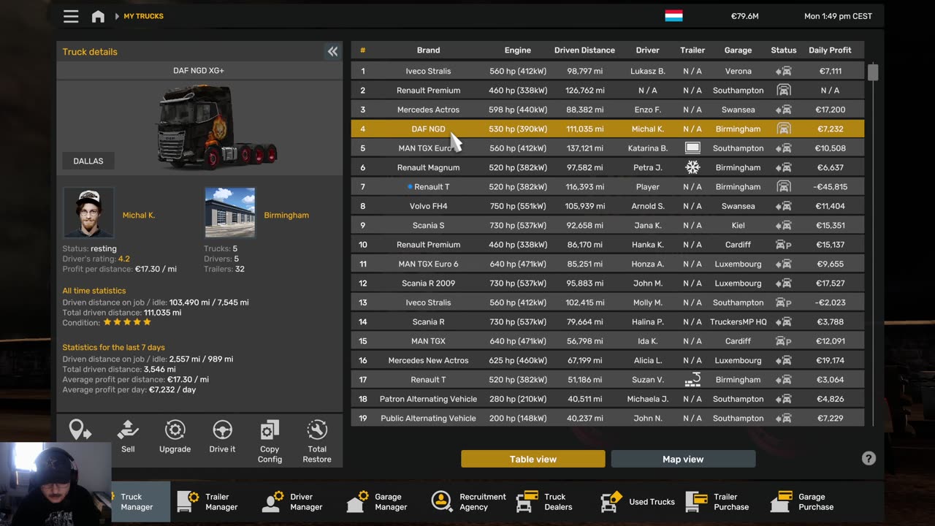Run Total Restore on the truck
Image resolution: width=935 pixels, height=526 pixels.
pyautogui.click(x=317, y=441)
